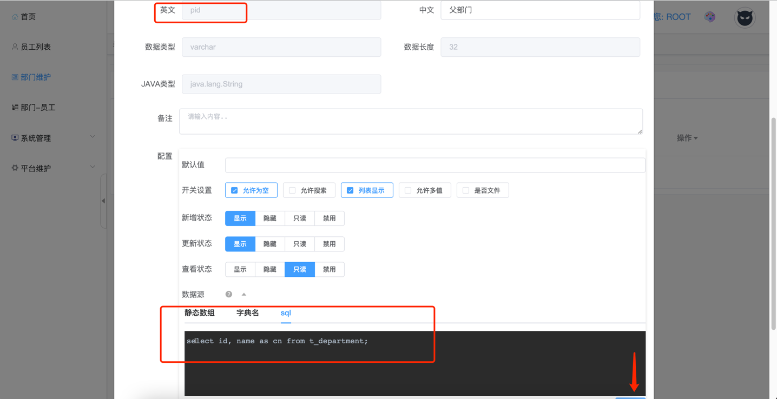777x399 pixels.
Task: Collapse the 数据源 section triangle
Action: tap(244, 294)
